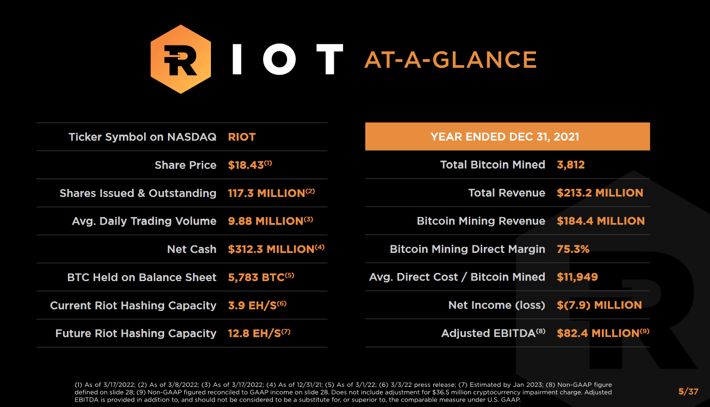Select the $(7.9) MILLION net income figure
The width and height of the screenshot is (710, 407).
[x=599, y=305]
